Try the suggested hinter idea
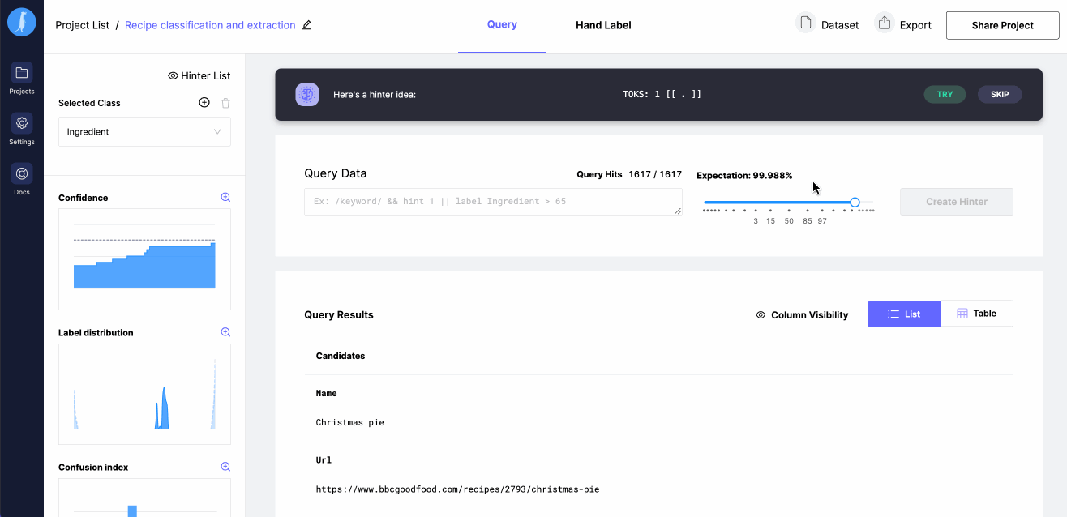Image resolution: width=1067 pixels, height=517 pixels. (945, 95)
